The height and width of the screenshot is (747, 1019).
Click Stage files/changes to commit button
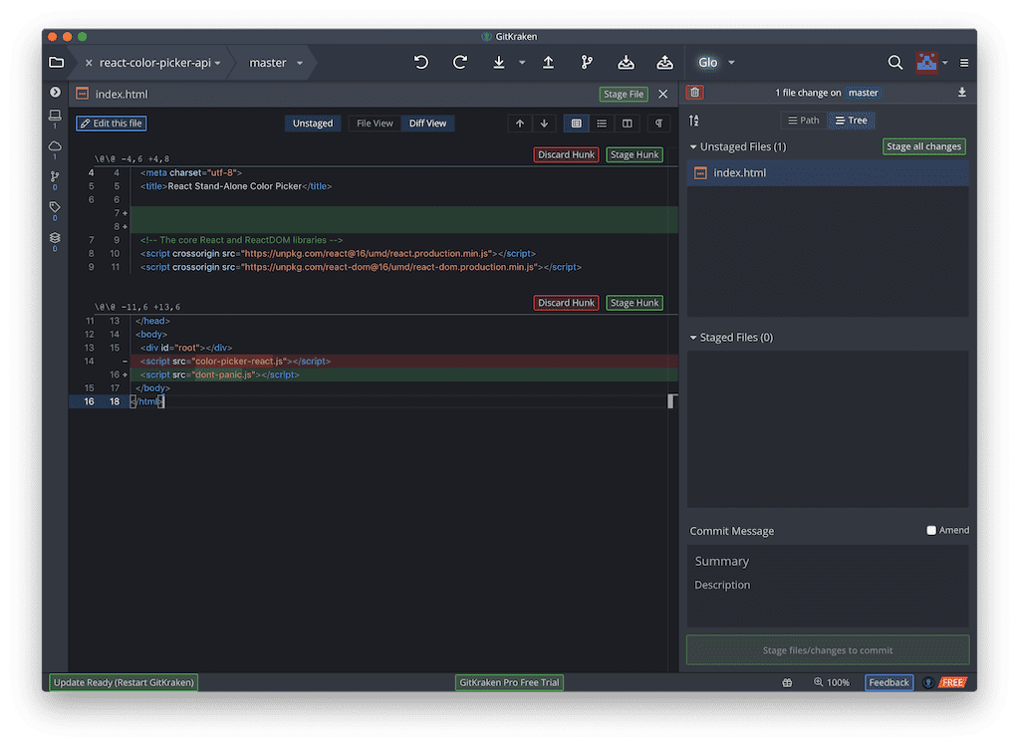[x=828, y=650]
